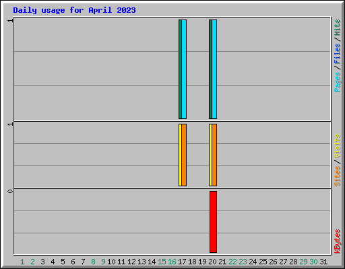
Task: Click the blue Files legend label
Action: (337, 54)
